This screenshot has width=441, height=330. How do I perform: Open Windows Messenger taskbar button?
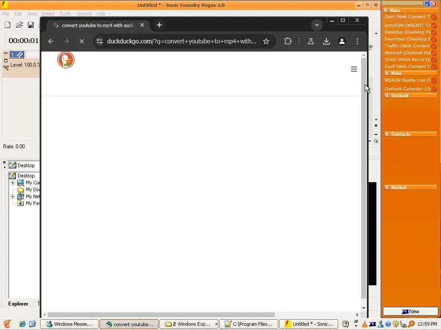(69, 324)
